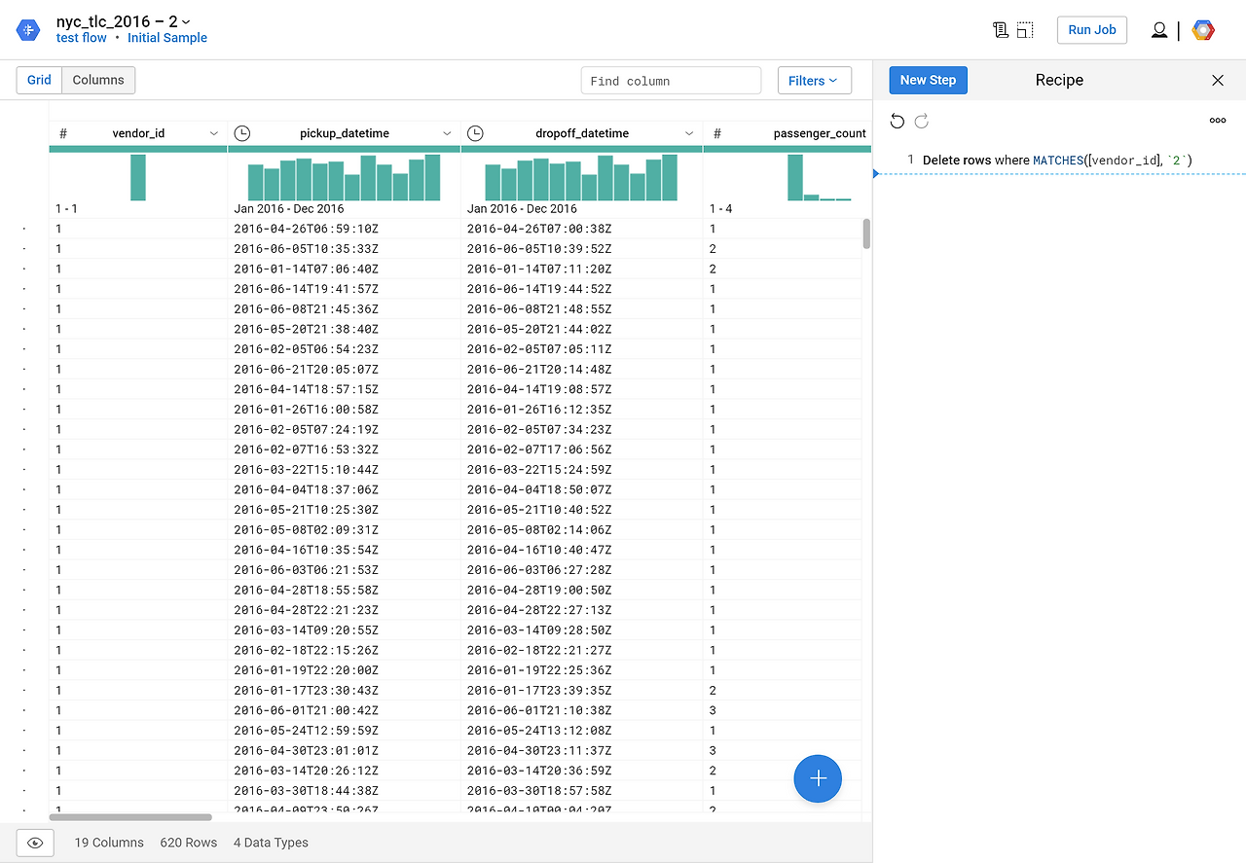
Task: Click the vendor_id histogram bar
Action: (138, 177)
